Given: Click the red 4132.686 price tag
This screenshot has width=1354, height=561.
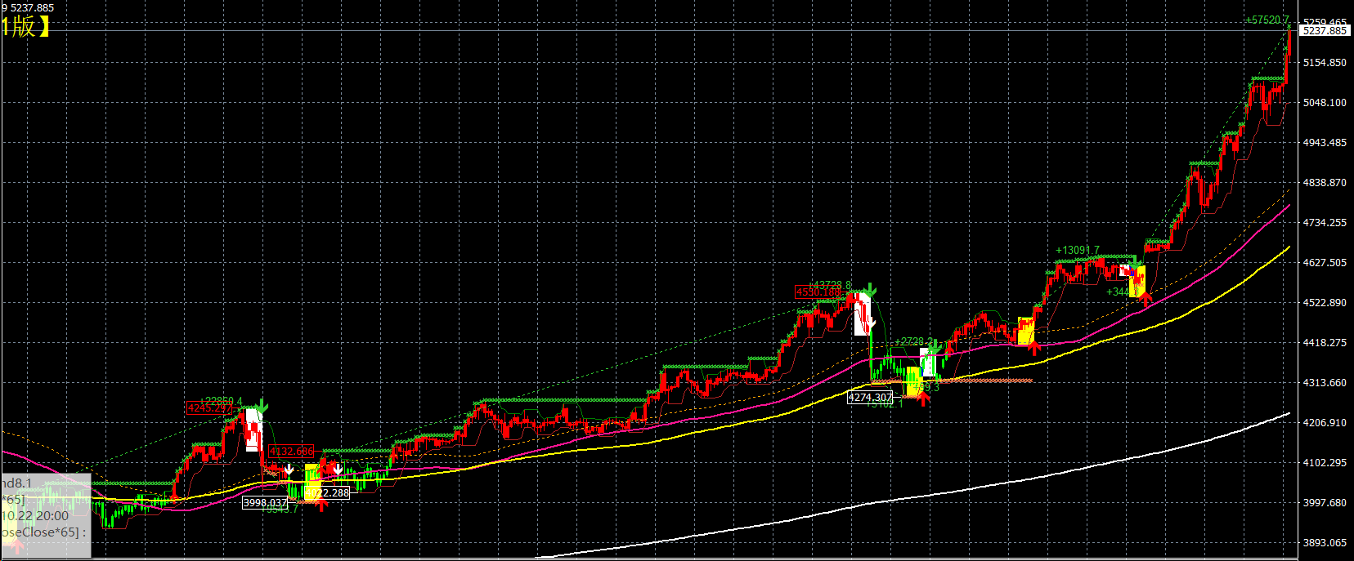Looking at the screenshot, I should tap(291, 451).
